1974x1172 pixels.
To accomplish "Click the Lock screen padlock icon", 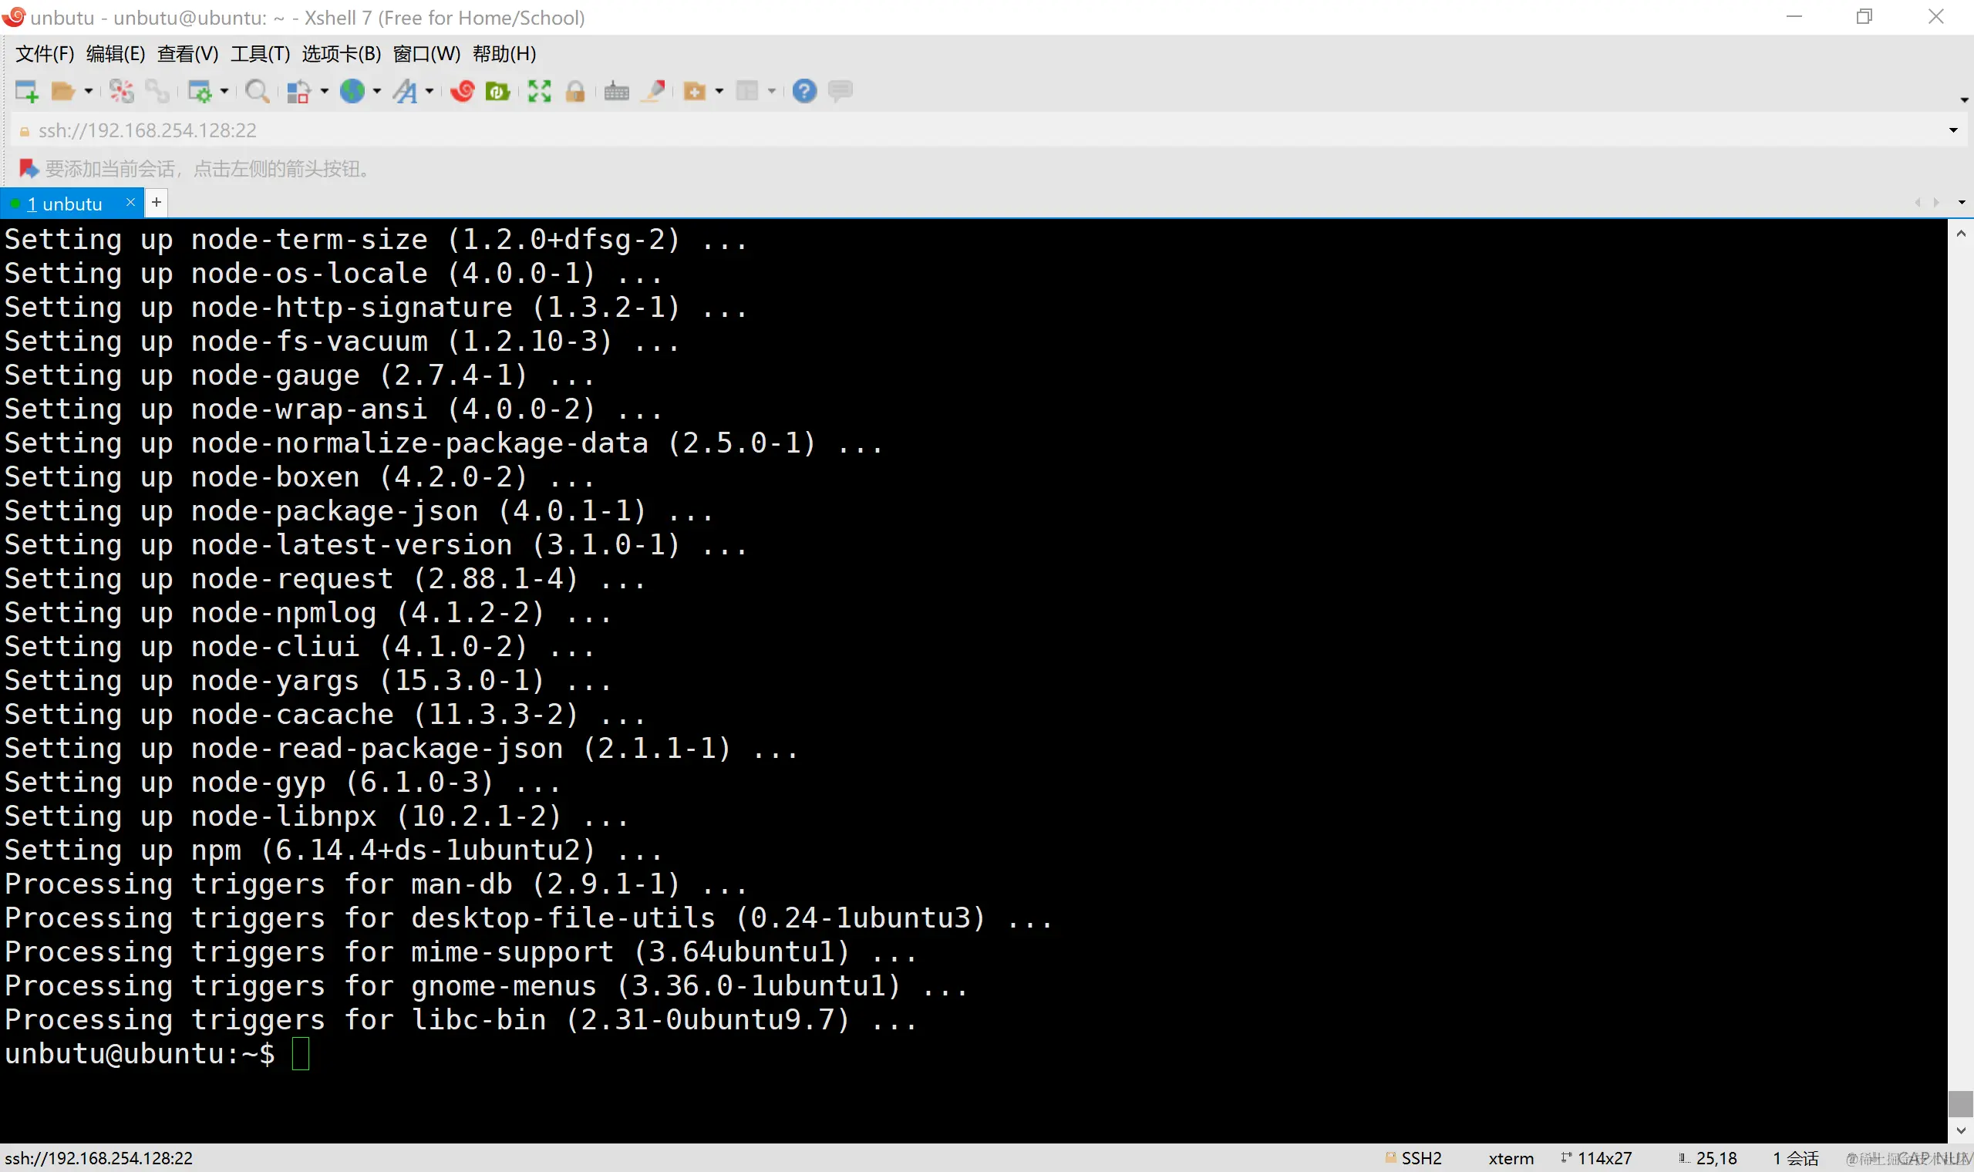I will point(575,91).
